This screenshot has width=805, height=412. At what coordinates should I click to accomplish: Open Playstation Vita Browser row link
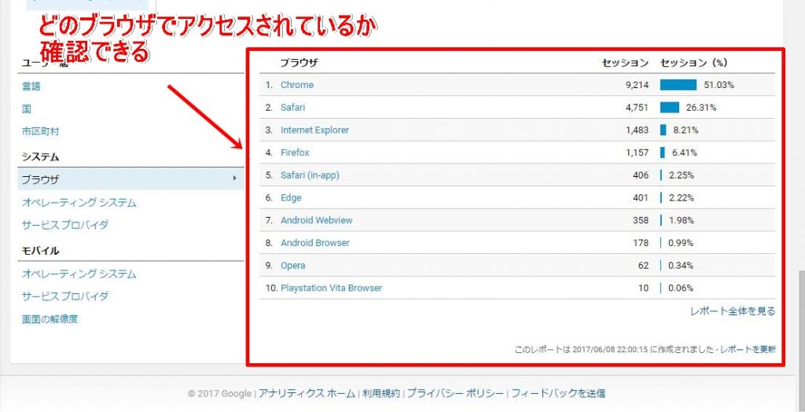point(331,289)
